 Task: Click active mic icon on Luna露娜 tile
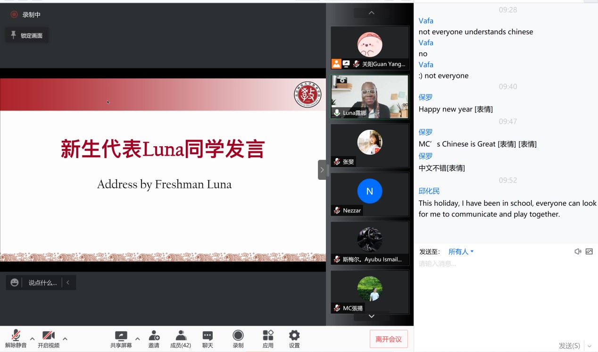click(337, 113)
